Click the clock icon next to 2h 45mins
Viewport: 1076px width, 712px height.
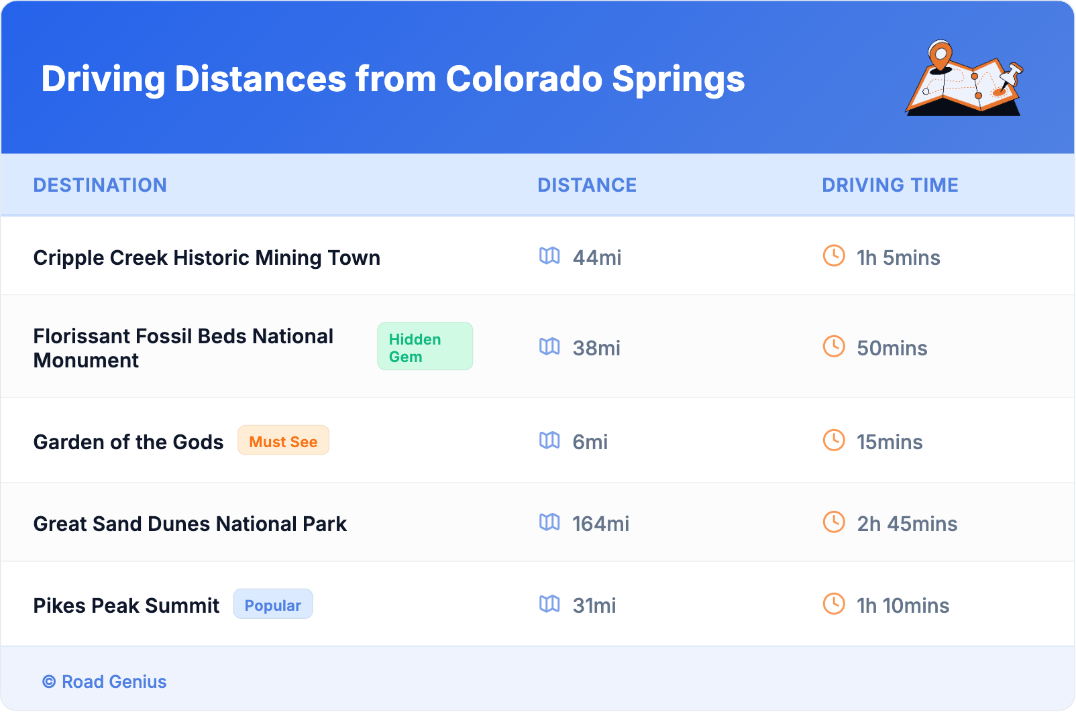point(834,522)
